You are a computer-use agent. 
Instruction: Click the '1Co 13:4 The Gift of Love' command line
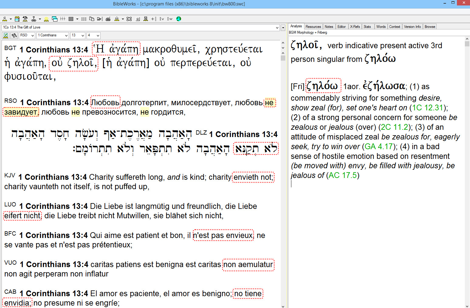(x=140, y=28)
